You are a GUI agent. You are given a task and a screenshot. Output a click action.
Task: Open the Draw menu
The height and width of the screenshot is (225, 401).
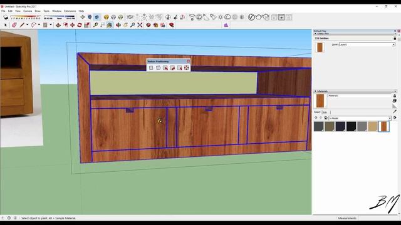[x=38, y=11]
